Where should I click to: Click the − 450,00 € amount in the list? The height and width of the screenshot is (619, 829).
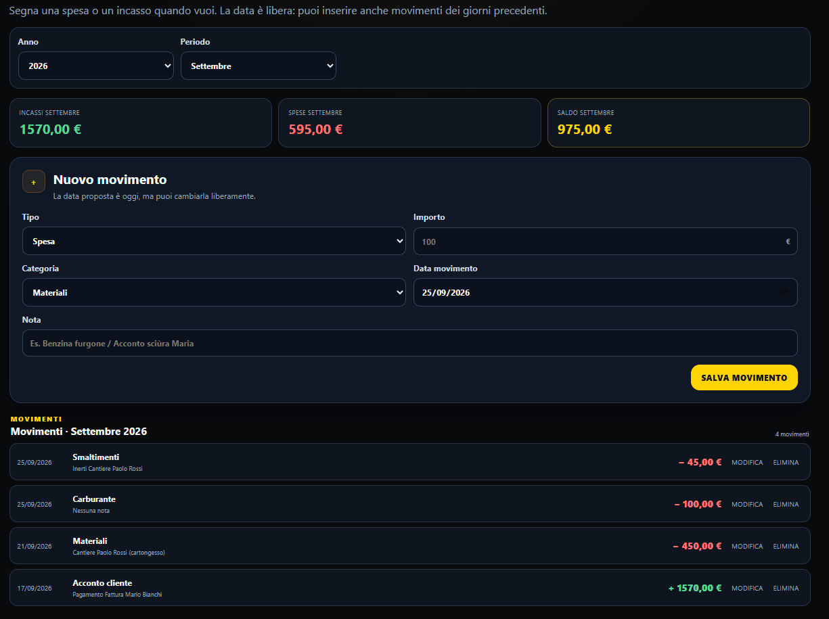[x=697, y=547]
